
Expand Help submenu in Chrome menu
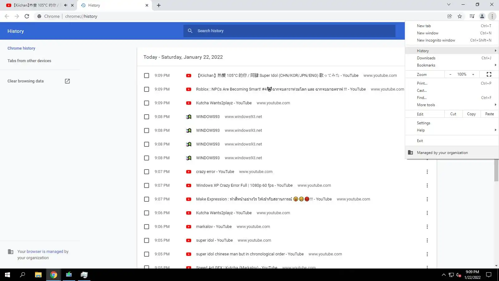pos(452,130)
